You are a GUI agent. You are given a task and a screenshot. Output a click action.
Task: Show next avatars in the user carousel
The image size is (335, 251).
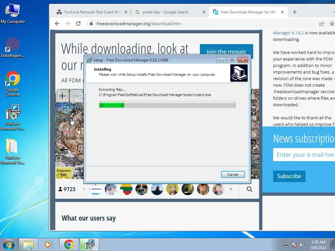click(231, 189)
